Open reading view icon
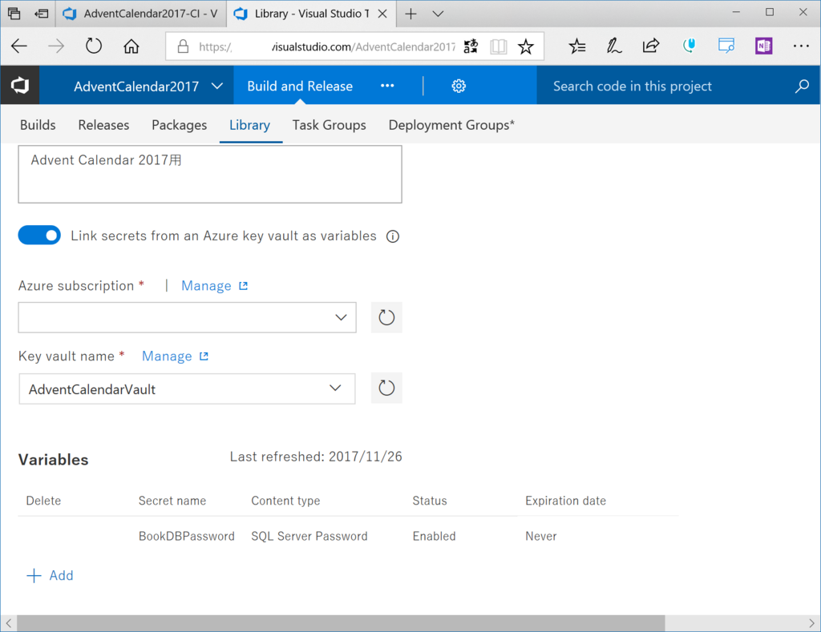 (499, 46)
